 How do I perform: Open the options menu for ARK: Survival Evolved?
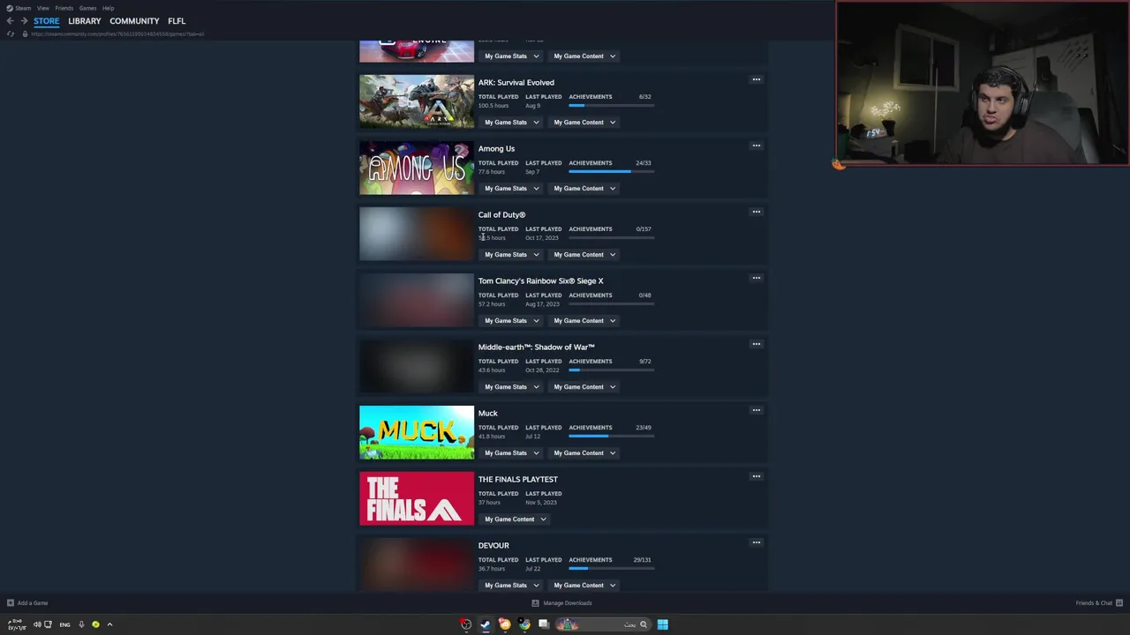(x=756, y=79)
